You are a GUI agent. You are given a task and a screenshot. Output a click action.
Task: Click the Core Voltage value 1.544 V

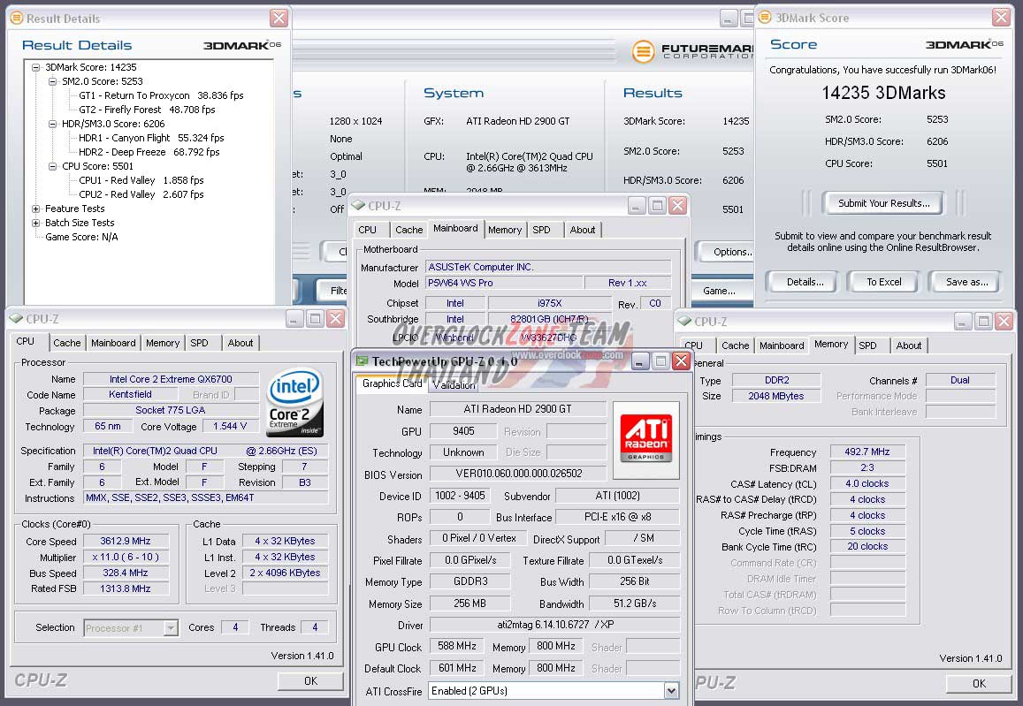(x=230, y=426)
